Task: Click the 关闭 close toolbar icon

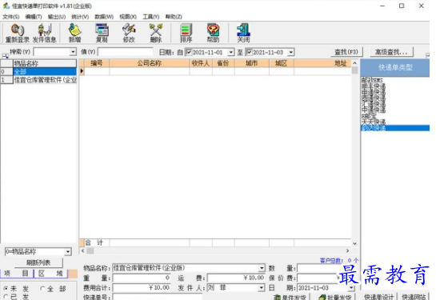Action: [243, 33]
